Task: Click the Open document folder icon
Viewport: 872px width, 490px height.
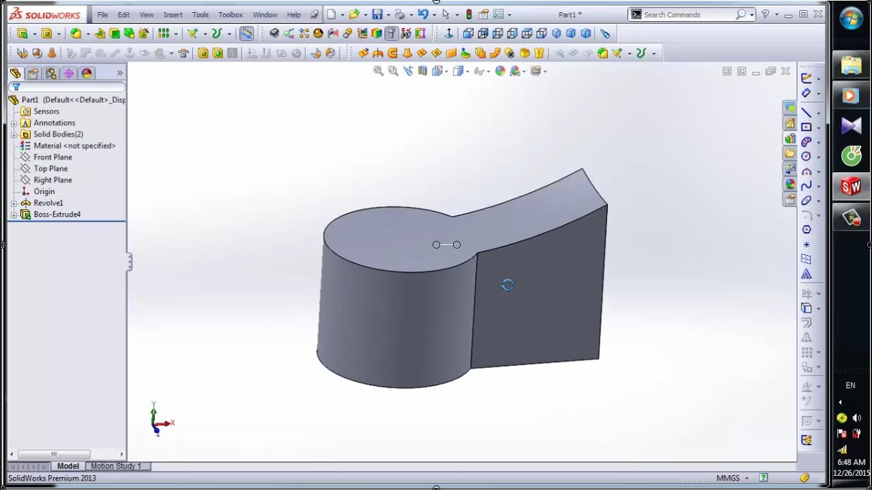Action: pyautogui.click(x=354, y=14)
